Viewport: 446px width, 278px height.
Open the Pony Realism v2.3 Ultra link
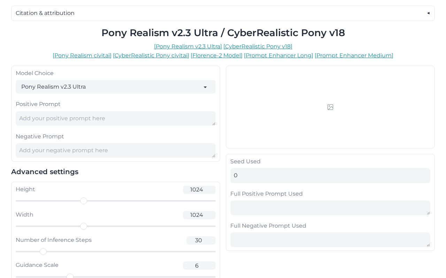pos(188,47)
